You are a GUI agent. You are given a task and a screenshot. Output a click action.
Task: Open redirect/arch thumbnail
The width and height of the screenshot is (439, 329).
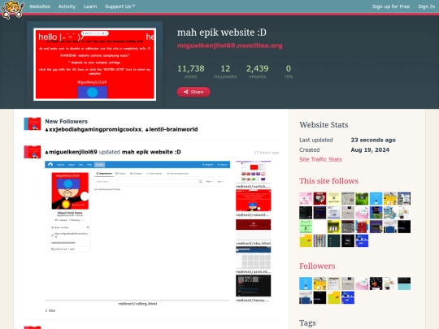pyautogui.click(x=254, y=258)
